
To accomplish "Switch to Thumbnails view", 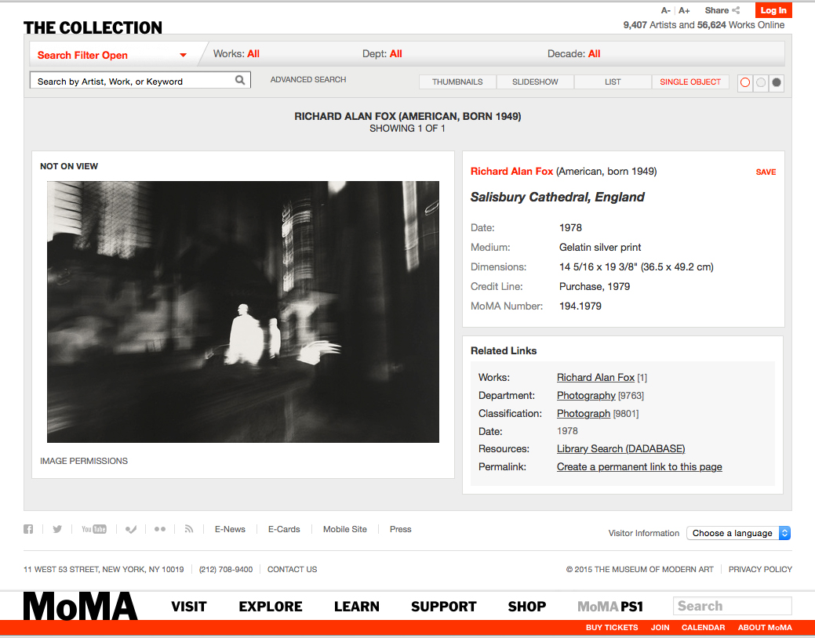I will (457, 82).
